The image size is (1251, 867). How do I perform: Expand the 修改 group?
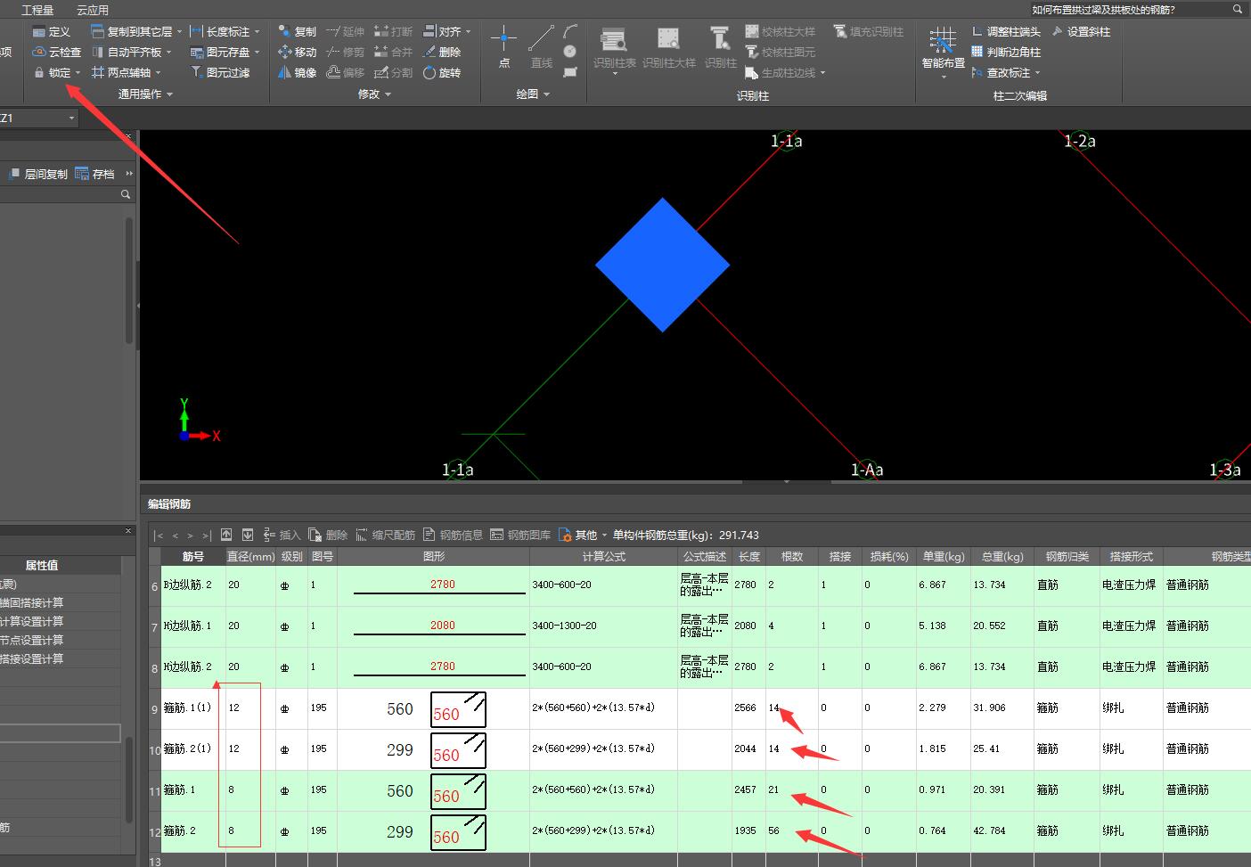pos(374,94)
